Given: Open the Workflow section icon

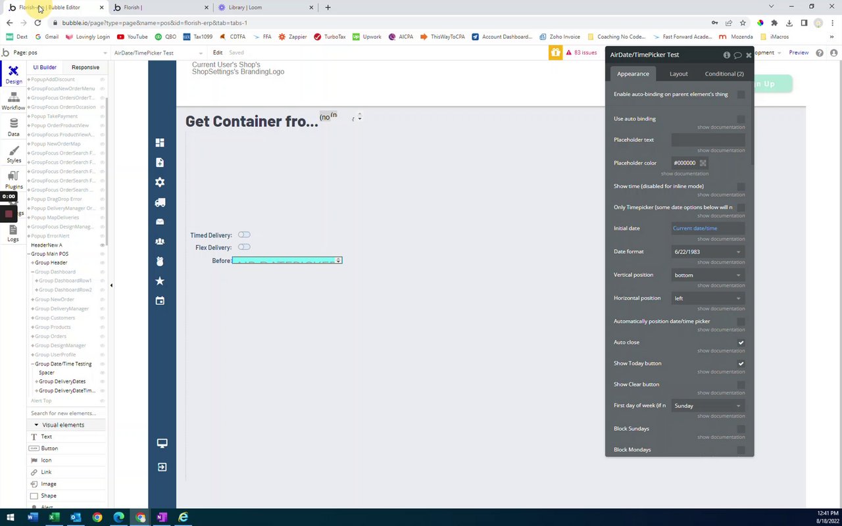Looking at the screenshot, I should coord(13,101).
